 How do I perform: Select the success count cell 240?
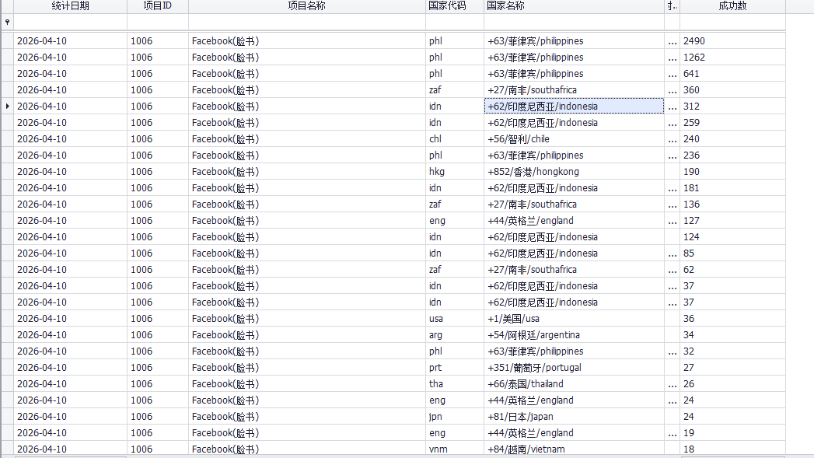tap(732, 138)
